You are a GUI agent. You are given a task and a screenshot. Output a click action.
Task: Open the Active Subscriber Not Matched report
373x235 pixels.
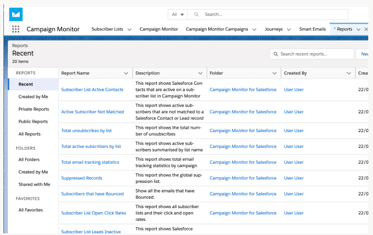click(x=92, y=112)
